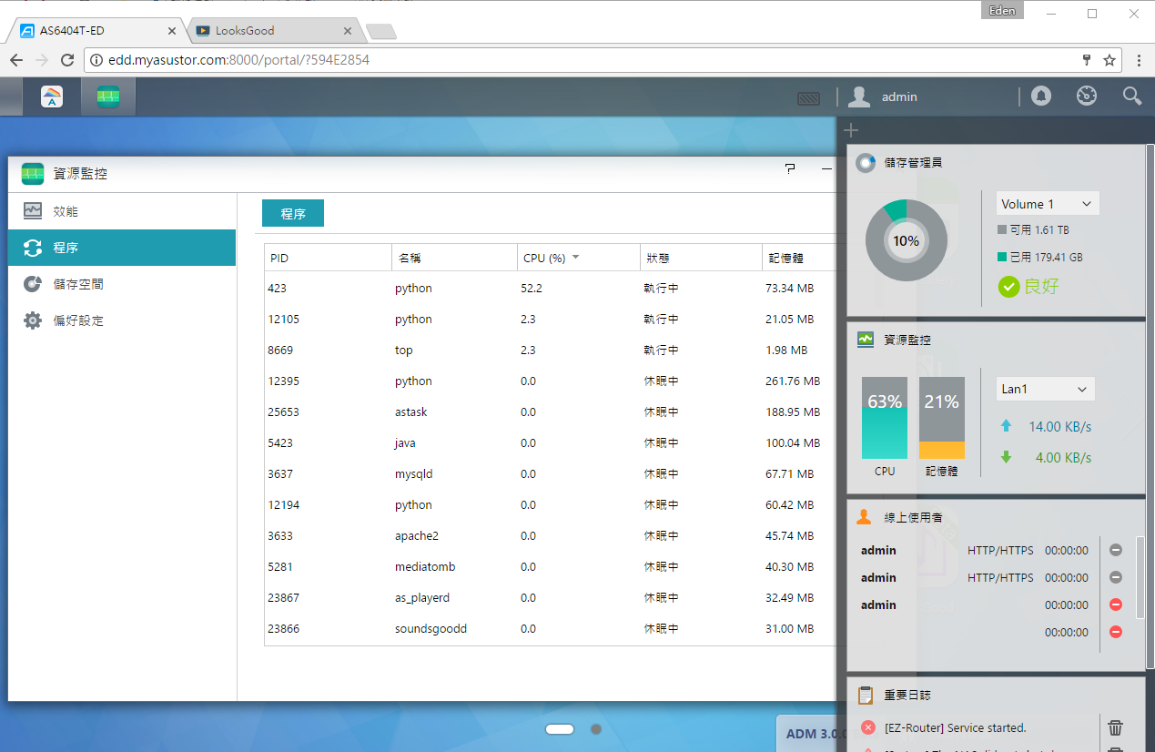Click the plus icon to add widget

[851, 130]
